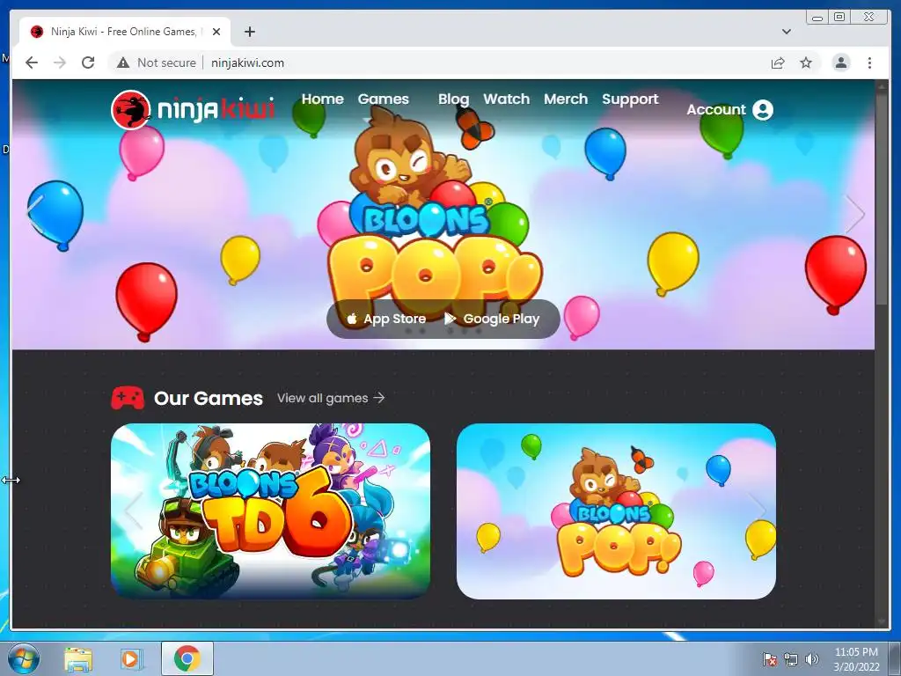Open the Merch nav item

(566, 99)
